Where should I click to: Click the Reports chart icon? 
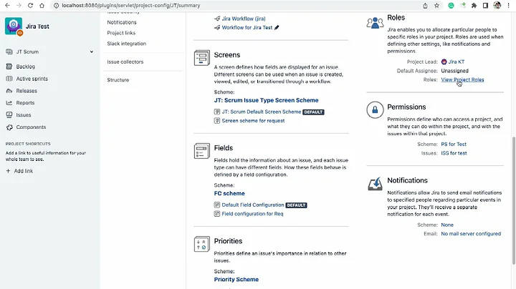point(9,103)
